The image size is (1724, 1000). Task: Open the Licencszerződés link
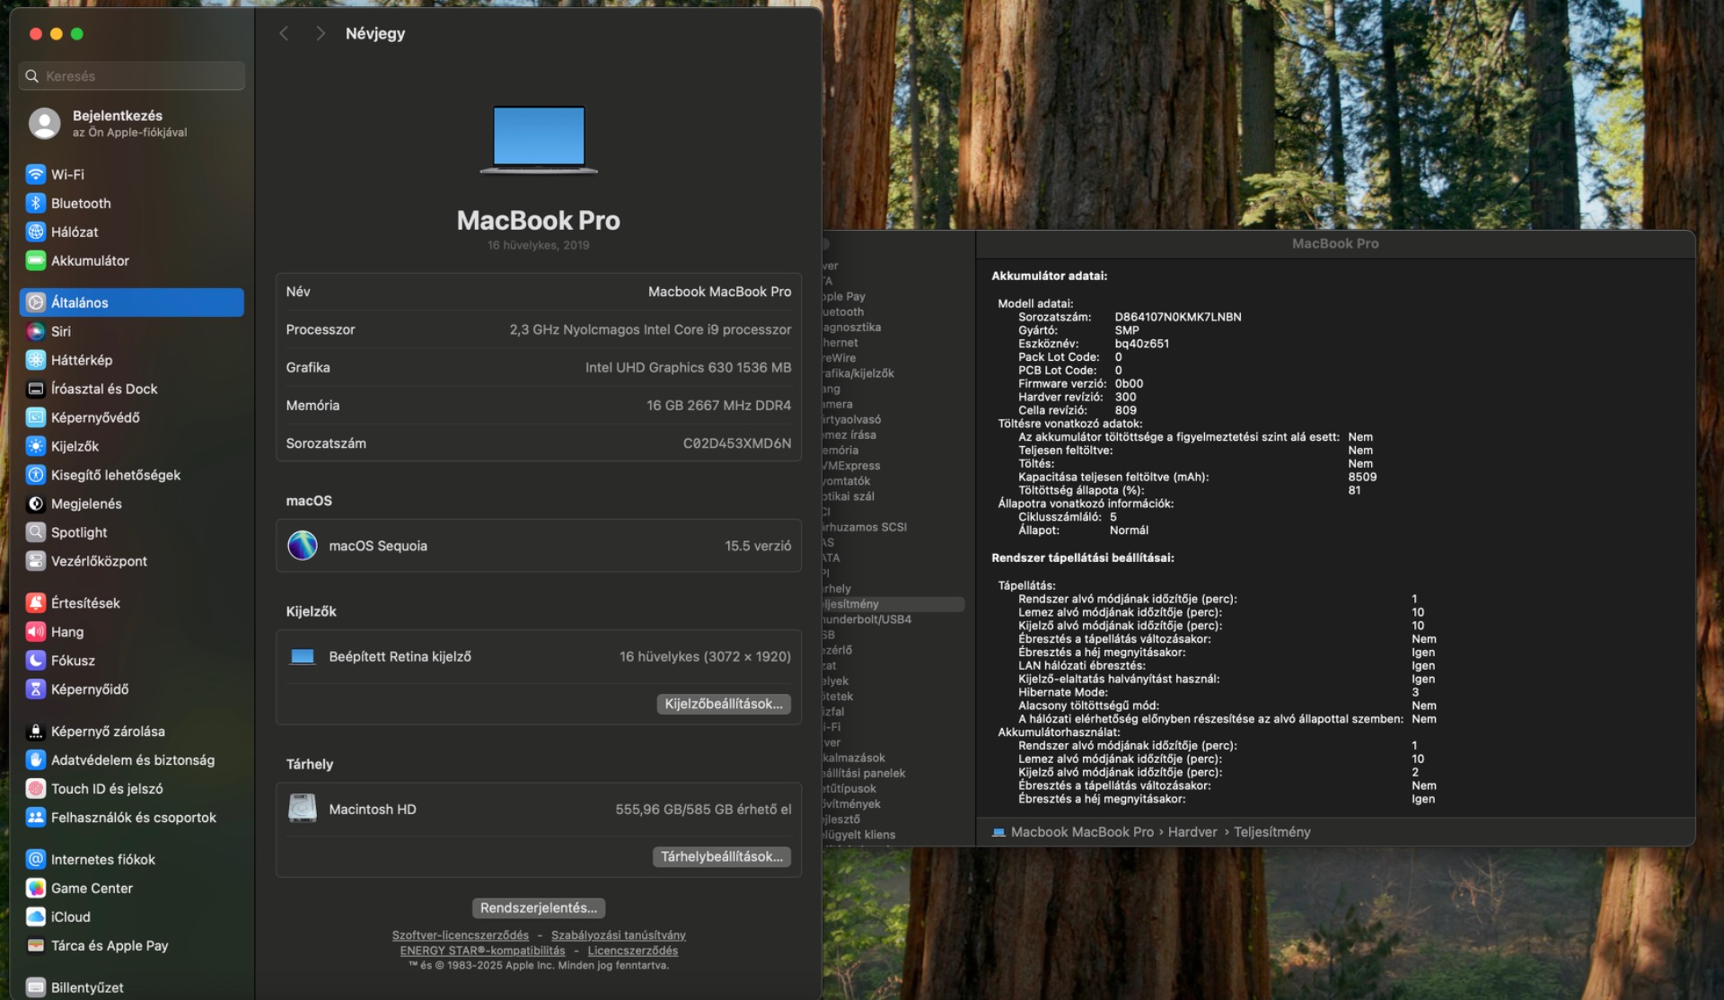[633, 951]
